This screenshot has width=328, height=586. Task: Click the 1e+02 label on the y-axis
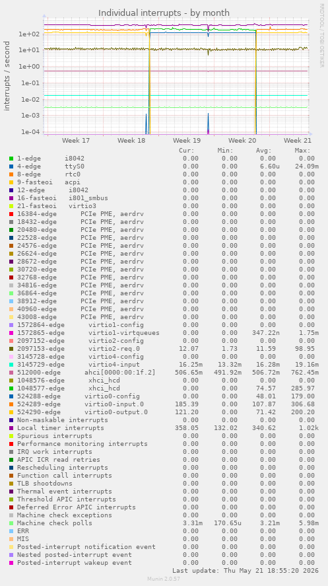[30, 34]
